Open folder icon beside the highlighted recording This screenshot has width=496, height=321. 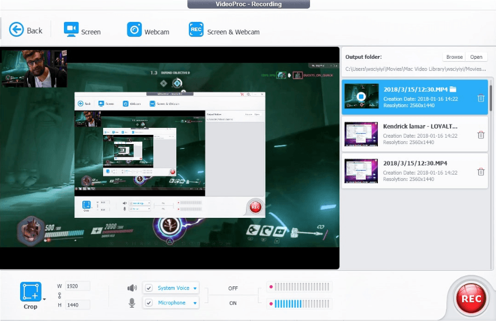point(453,89)
